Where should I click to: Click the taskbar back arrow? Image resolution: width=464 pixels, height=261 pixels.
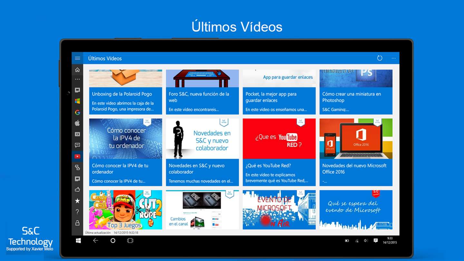point(95,241)
